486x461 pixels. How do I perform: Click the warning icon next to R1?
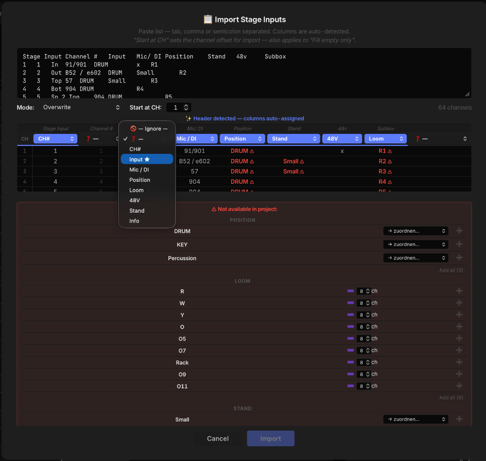point(390,151)
